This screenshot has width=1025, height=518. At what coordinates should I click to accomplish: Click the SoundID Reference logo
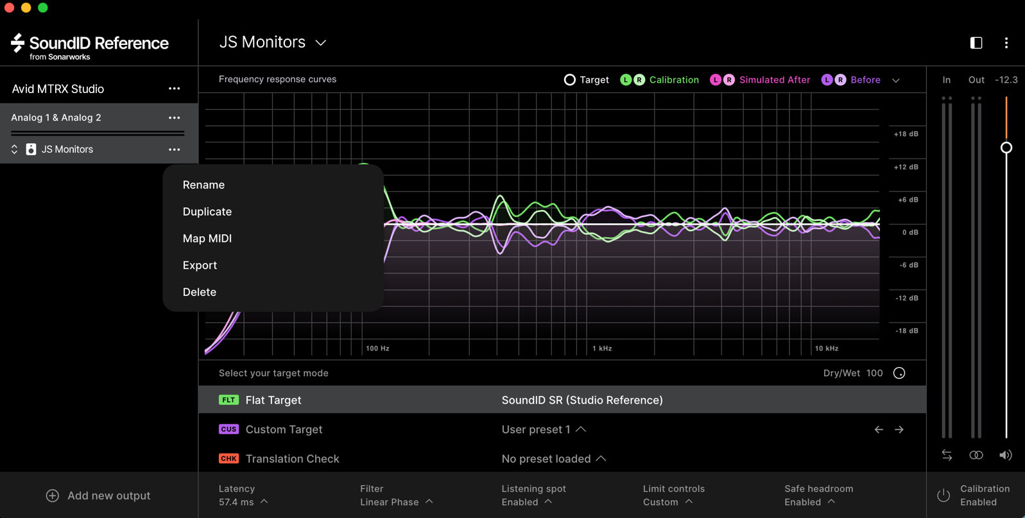(90, 46)
